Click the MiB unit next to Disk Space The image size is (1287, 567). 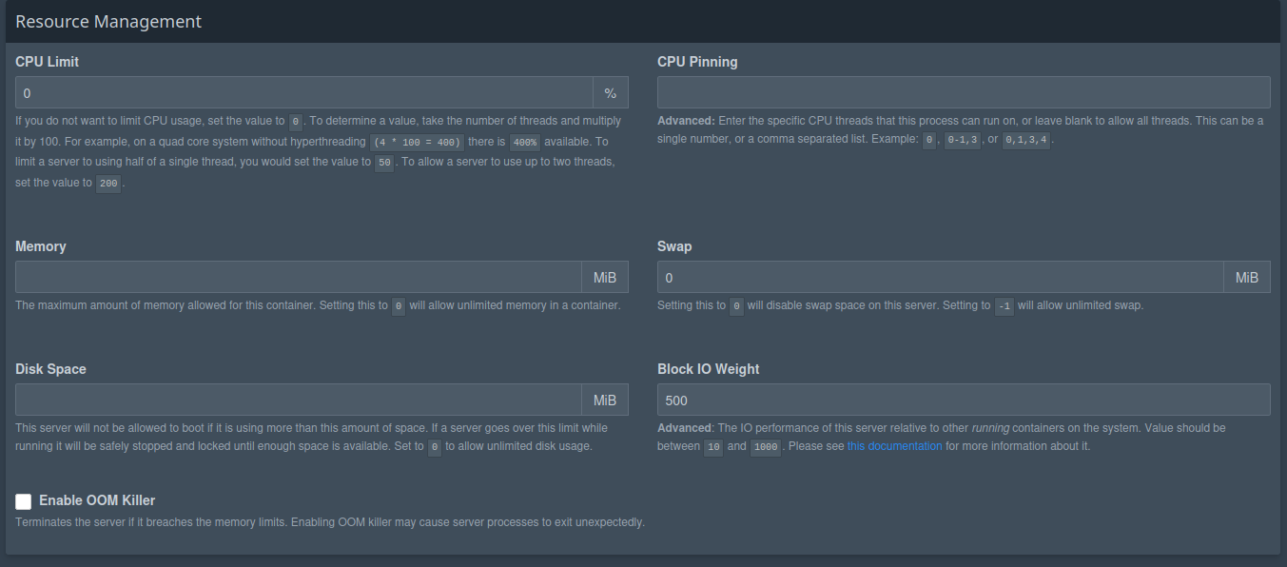click(x=605, y=401)
